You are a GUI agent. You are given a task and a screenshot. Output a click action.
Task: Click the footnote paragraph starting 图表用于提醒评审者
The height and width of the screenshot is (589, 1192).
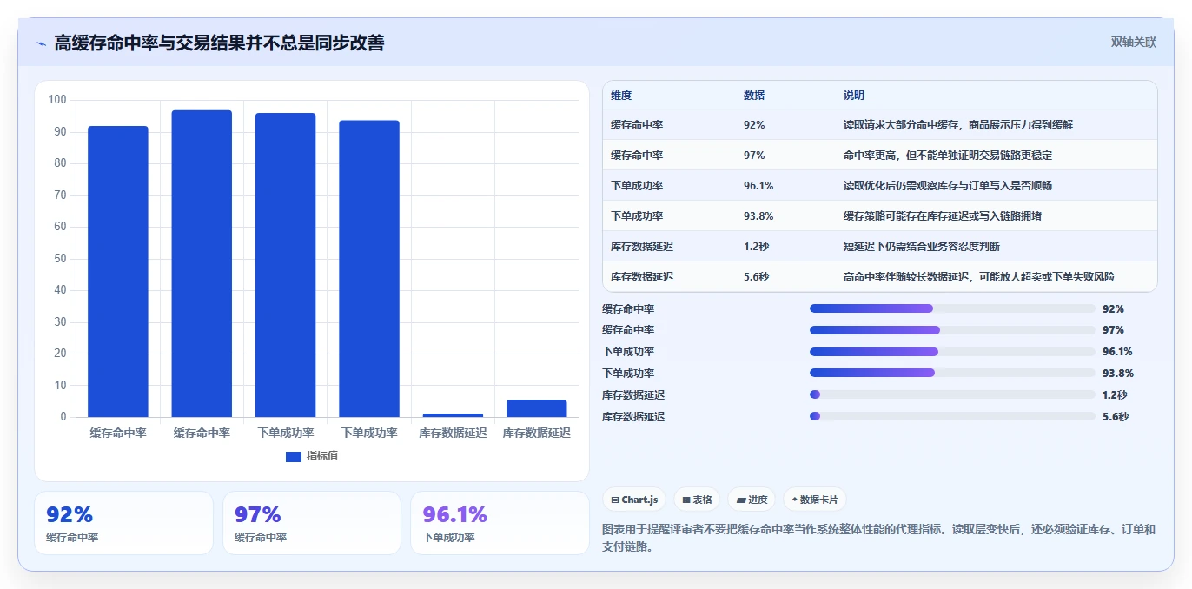tap(878, 538)
